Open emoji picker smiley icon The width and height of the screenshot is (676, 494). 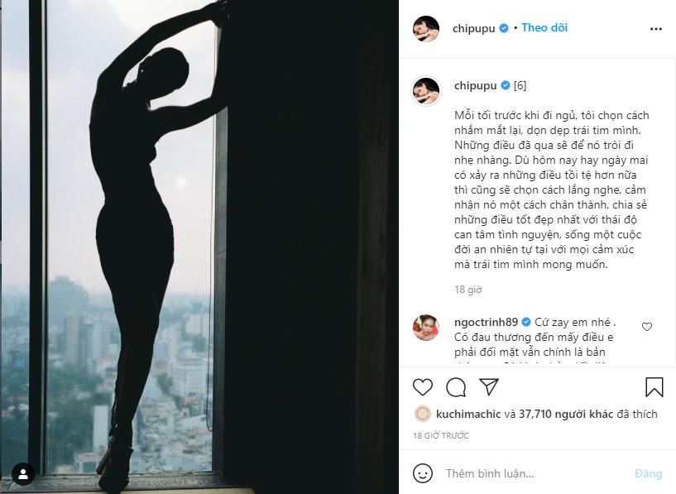(423, 473)
